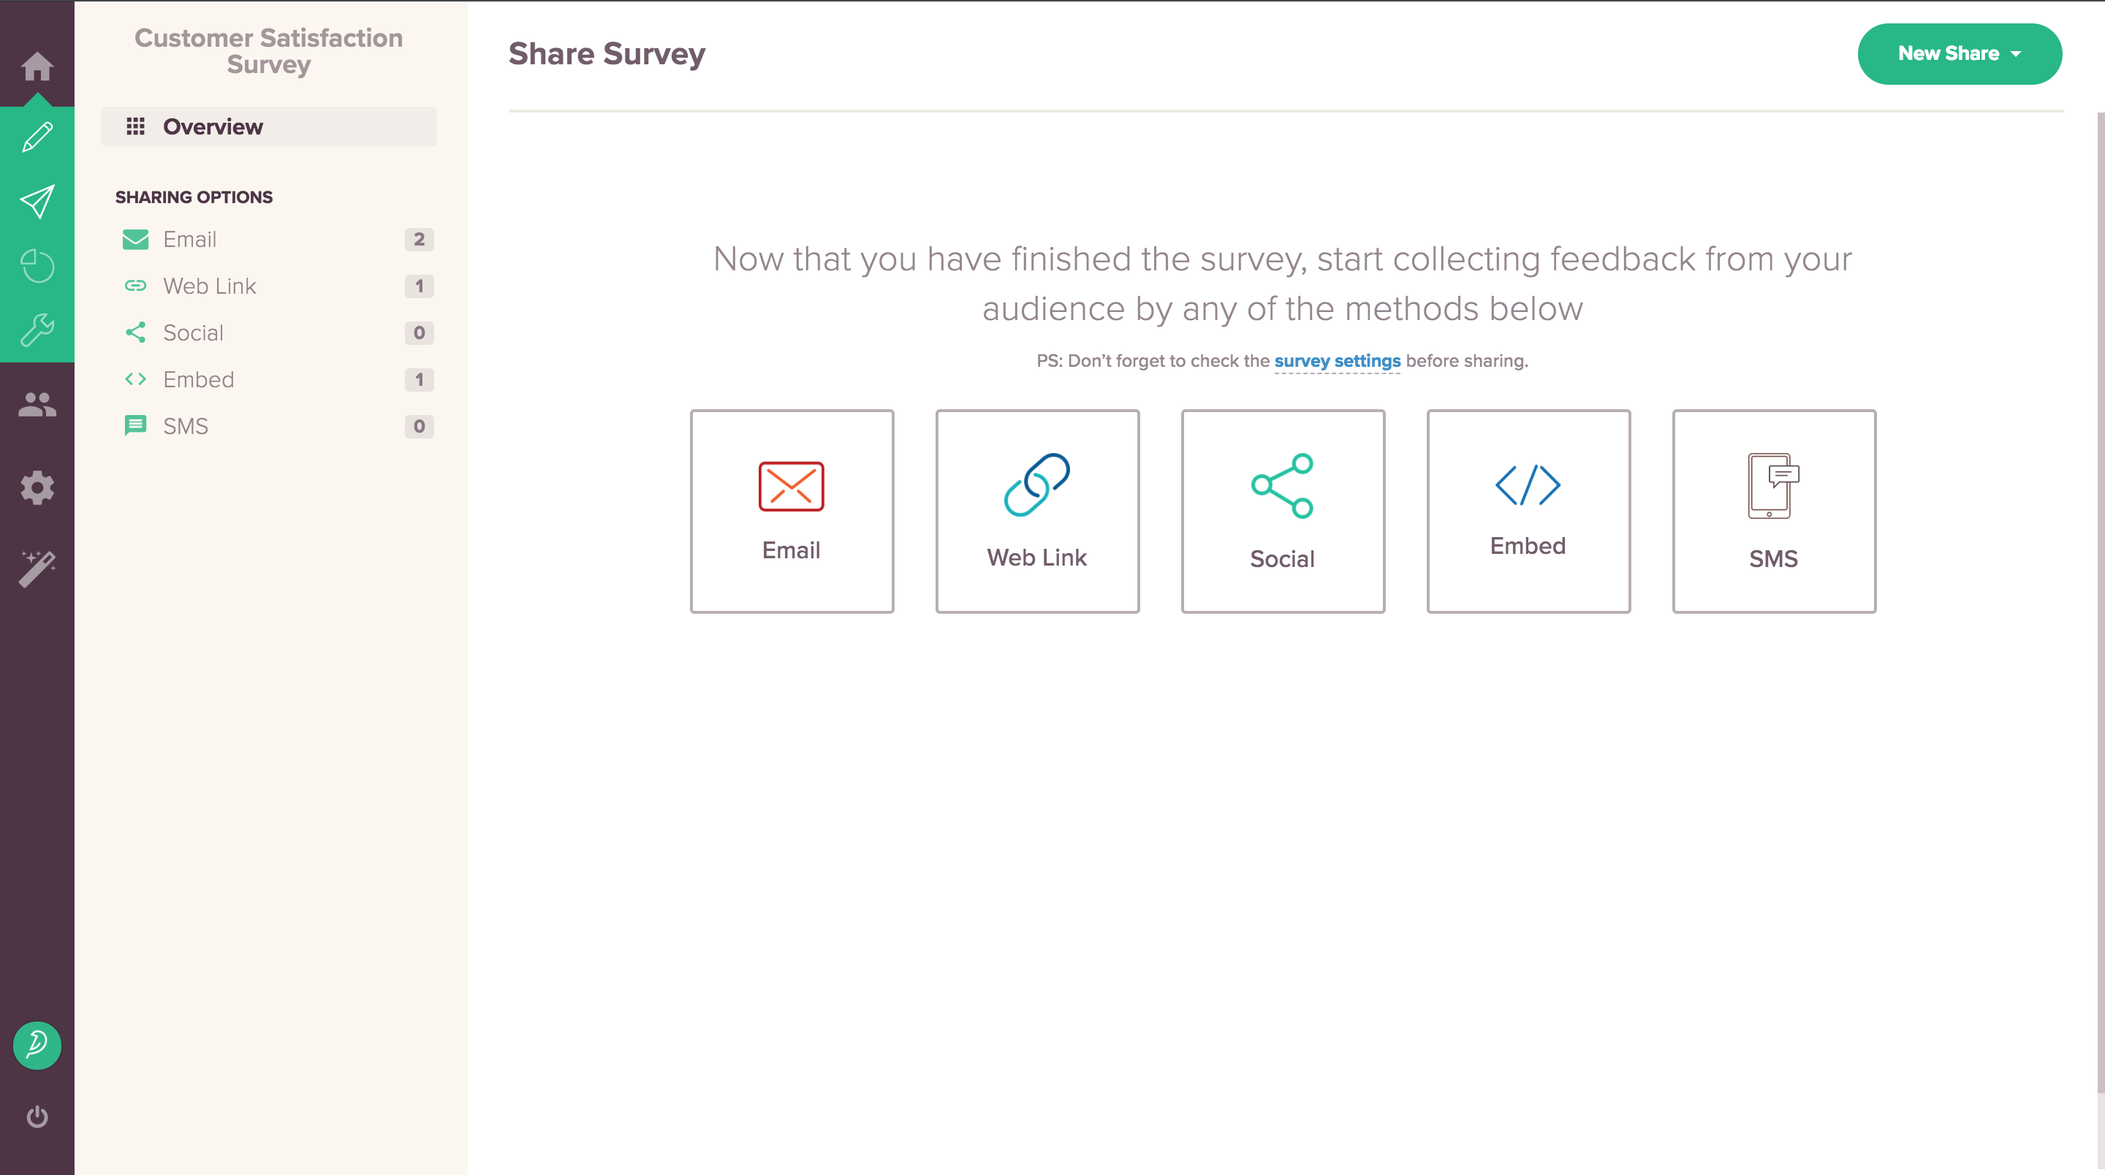Image resolution: width=2105 pixels, height=1175 pixels.
Task: Open Web Link sharing option in sidebar
Action: pos(209,286)
